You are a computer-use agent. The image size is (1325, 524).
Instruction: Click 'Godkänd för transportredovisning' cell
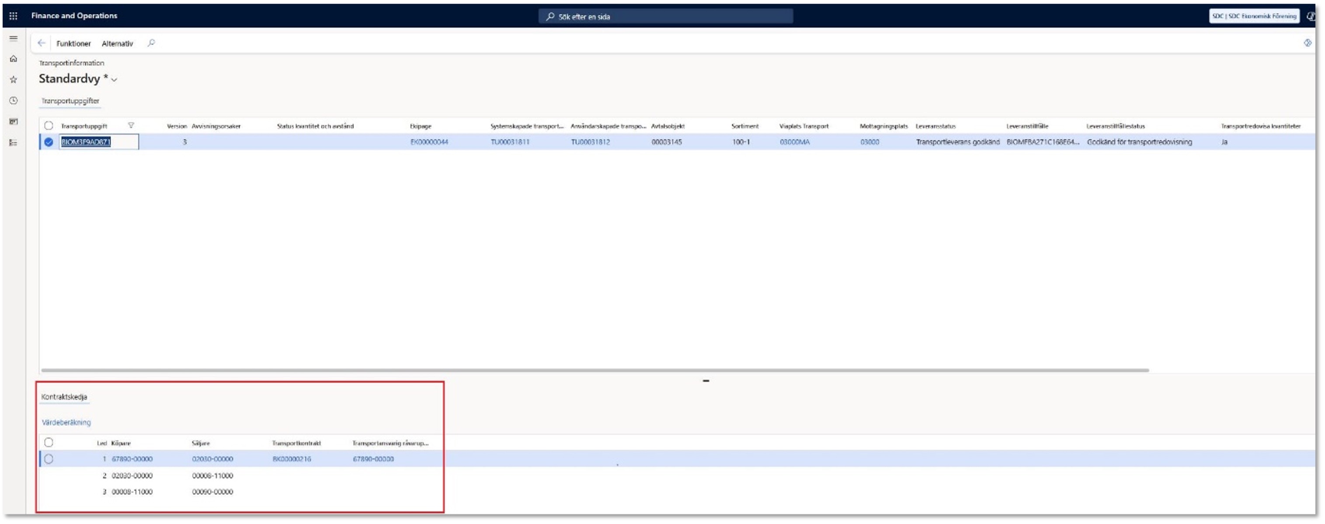(x=1139, y=142)
